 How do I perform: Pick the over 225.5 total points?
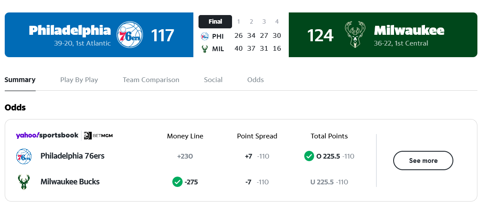coord(329,156)
